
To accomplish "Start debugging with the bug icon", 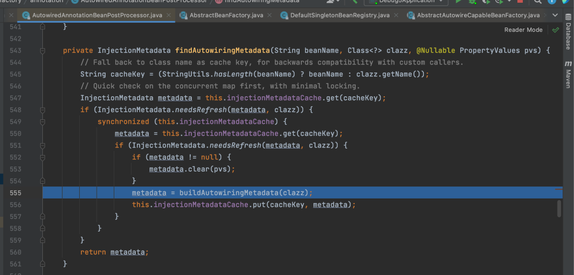I will (471, 2).
